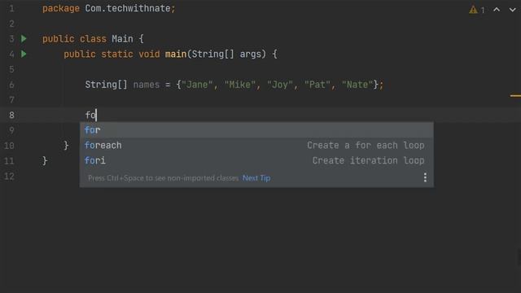
Task: Click the package name Com.techwithnate
Action: pyautogui.click(x=128, y=8)
